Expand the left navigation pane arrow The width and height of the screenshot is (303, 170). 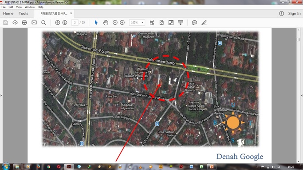coord(1,96)
